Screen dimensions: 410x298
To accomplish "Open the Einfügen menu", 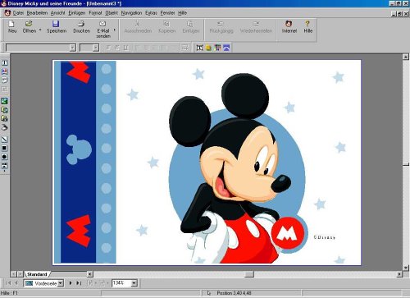I will click(77, 13).
